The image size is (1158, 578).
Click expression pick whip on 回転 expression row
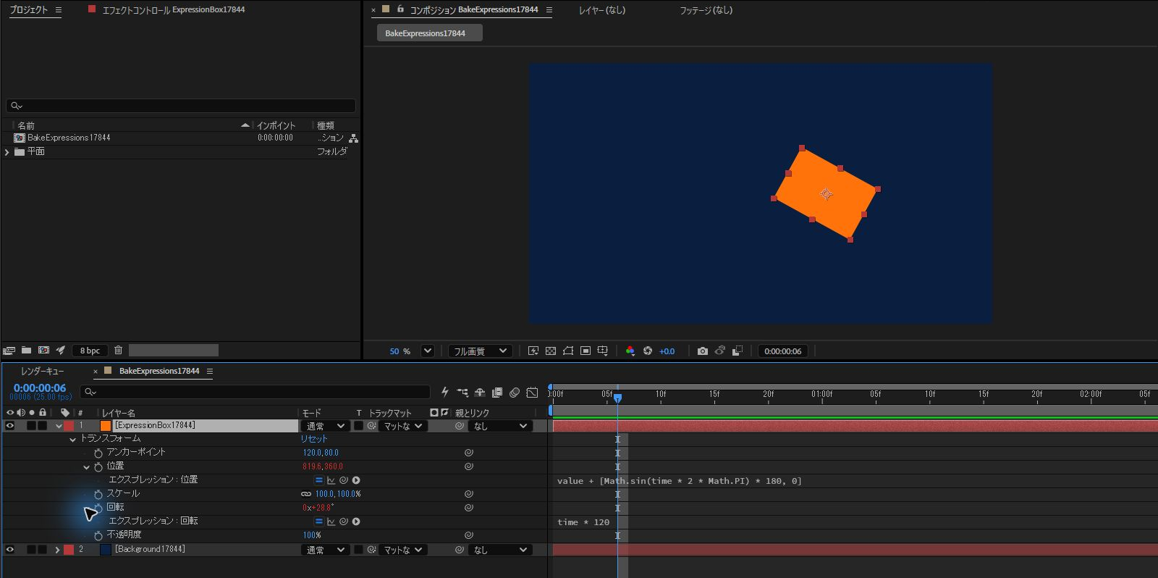[x=344, y=522]
